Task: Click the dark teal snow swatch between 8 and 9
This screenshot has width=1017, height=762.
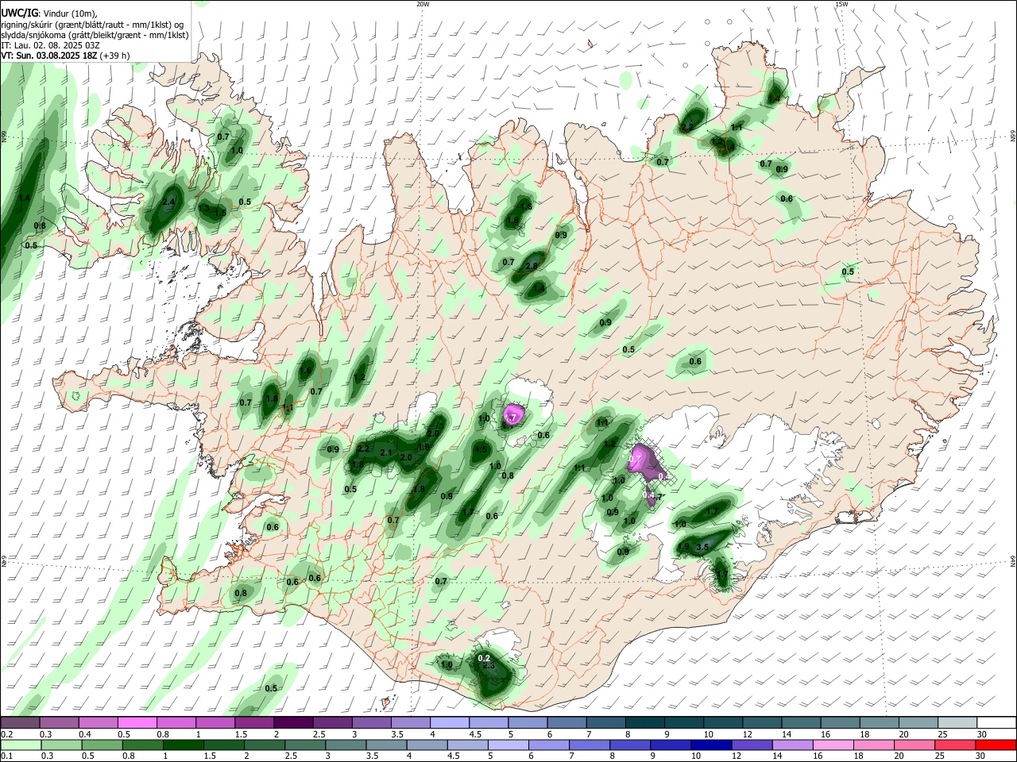Action: tap(645, 722)
